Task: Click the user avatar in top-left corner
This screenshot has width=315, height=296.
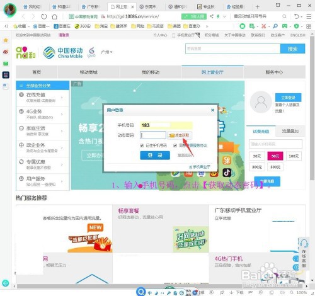Action: [10, 10]
